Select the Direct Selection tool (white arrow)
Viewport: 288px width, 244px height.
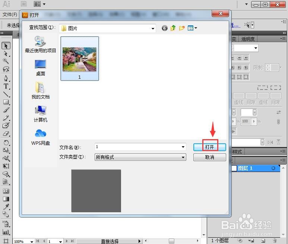point(6,53)
